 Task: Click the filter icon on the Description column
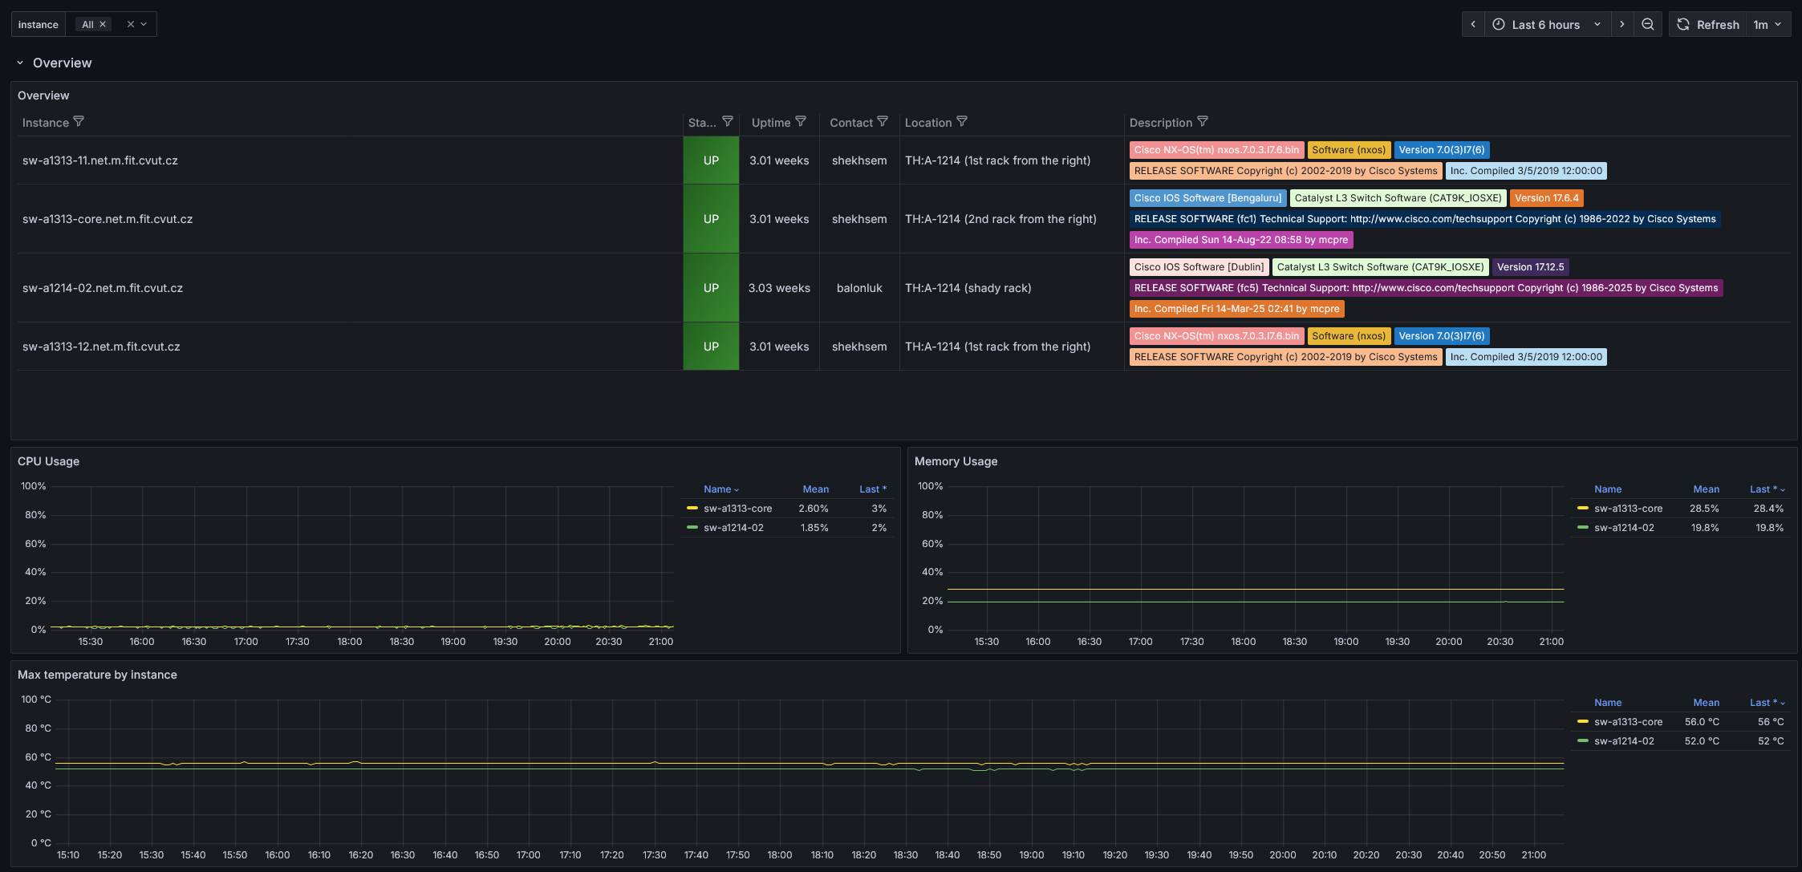pos(1204,121)
